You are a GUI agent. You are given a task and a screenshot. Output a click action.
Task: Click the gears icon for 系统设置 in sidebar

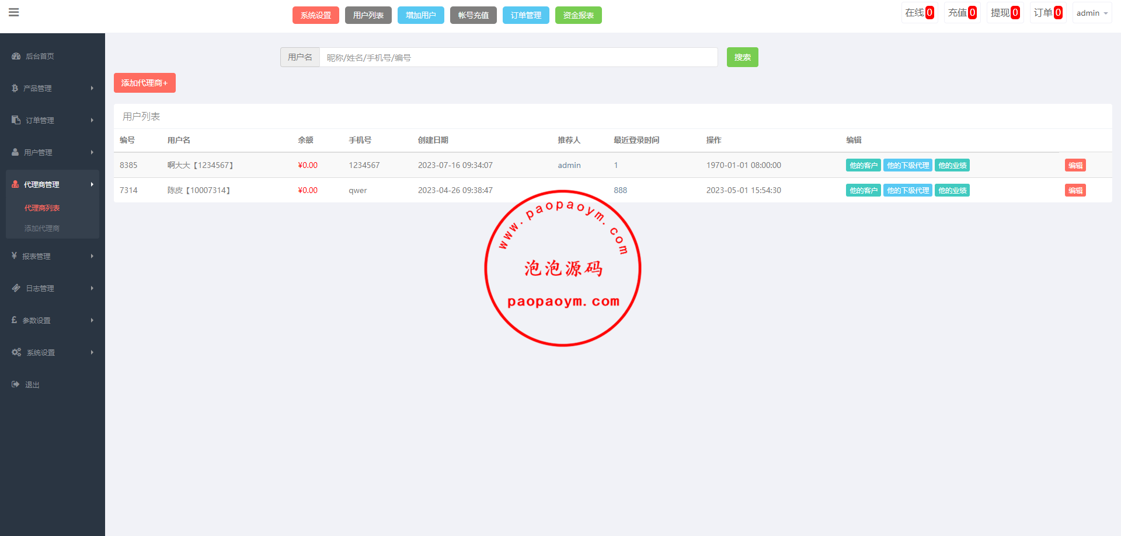coord(16,352)
